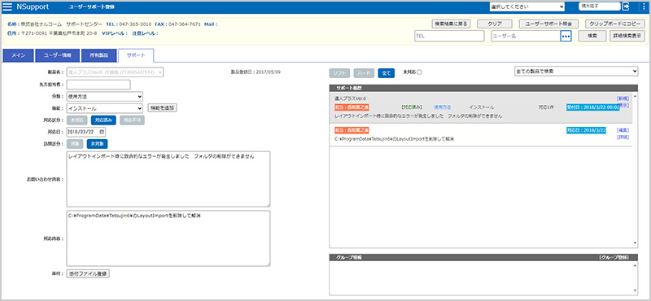This screenshot has height=301, width=651.
Task: Select 非対象 under 訪問区分
Action: [97, 144]
